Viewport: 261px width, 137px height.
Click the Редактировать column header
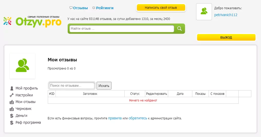point(157,94)
